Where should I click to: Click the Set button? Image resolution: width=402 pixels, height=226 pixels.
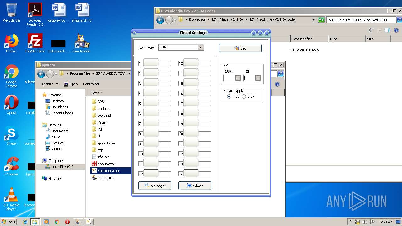240,48
